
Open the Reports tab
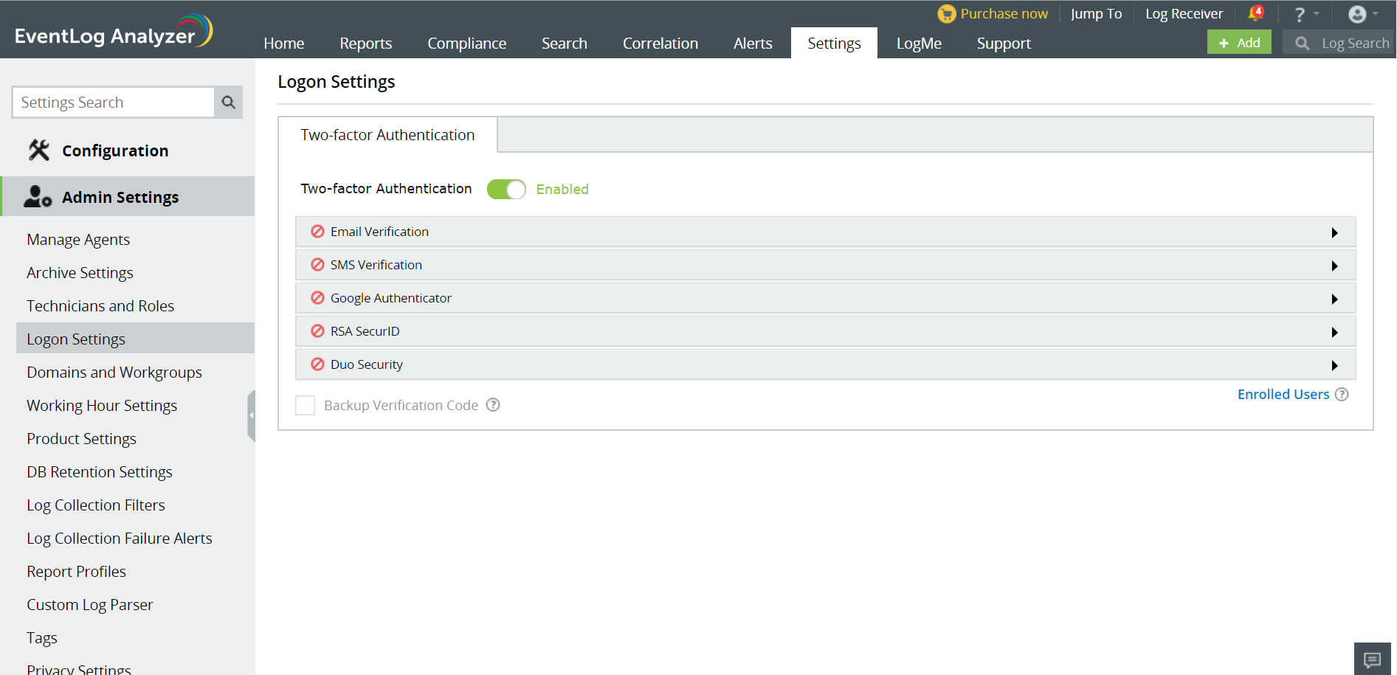coord(366,44)
